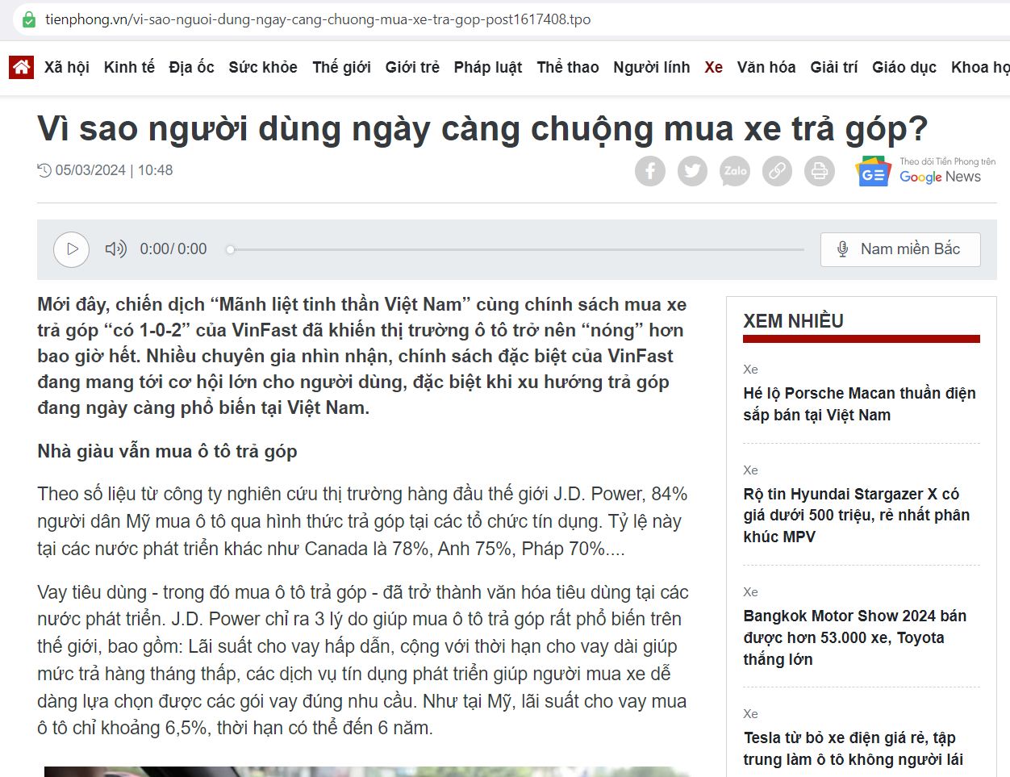Share article via Facebook icon
The height and width of the screenshot is (777, 1010).
coord(650,171)
